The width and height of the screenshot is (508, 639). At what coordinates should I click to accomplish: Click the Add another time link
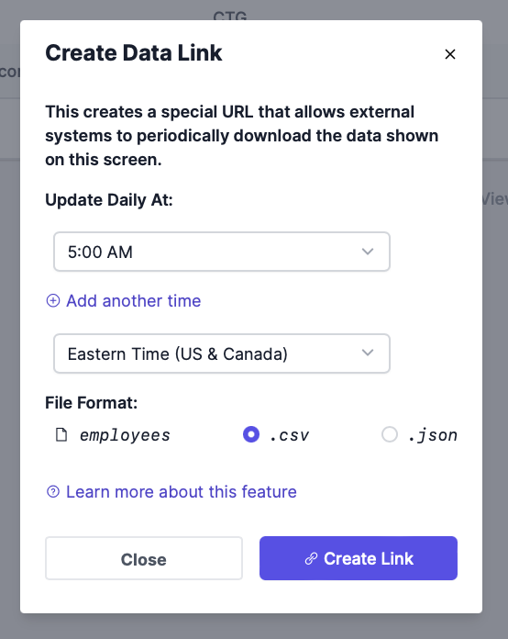(x=134, y=301)
